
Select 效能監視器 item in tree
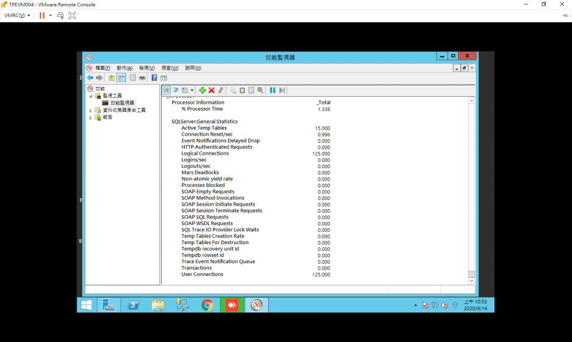[122, 103]
